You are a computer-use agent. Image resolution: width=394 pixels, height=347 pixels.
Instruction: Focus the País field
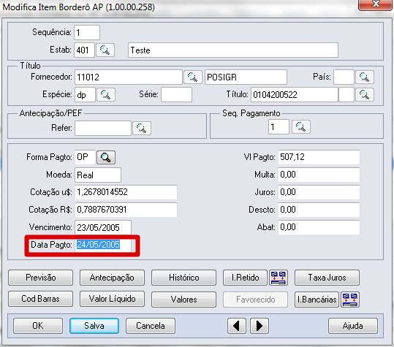coord(344,77)
